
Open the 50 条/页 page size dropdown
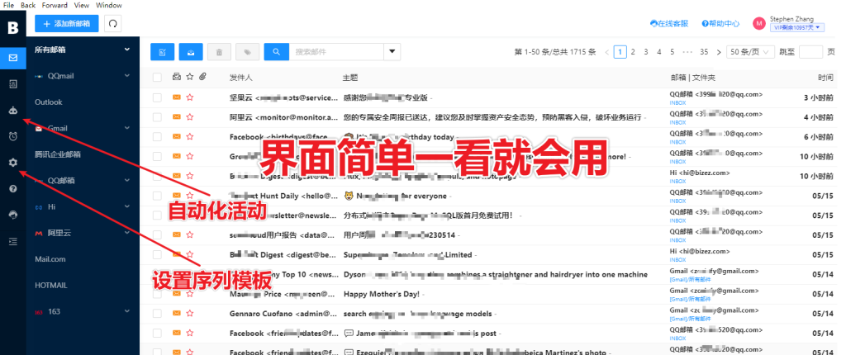(x=750, y=52)
